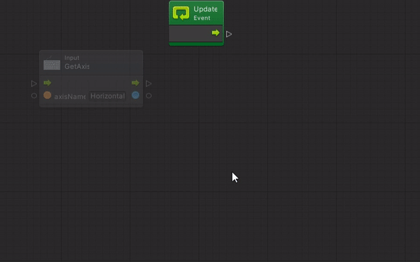Click the axisName label
Viewport: 420px width, 262px height.
[70, 97]
